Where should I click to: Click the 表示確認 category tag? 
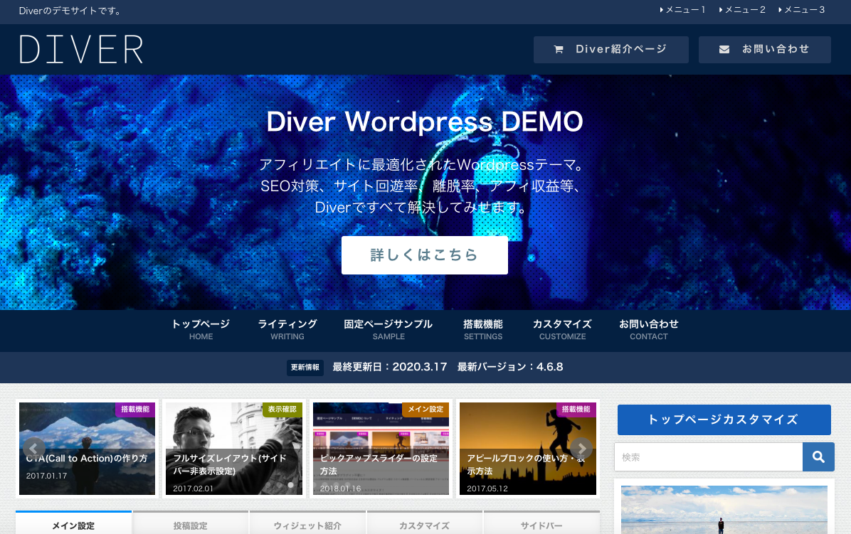pyautogui.click(x=282, y=410)
